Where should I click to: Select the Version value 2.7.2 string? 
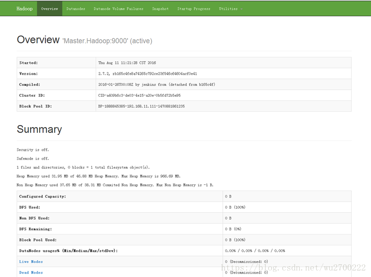click(147, 73)
